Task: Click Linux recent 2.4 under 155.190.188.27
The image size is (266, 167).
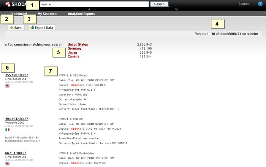Action: [x=16, y=79]
